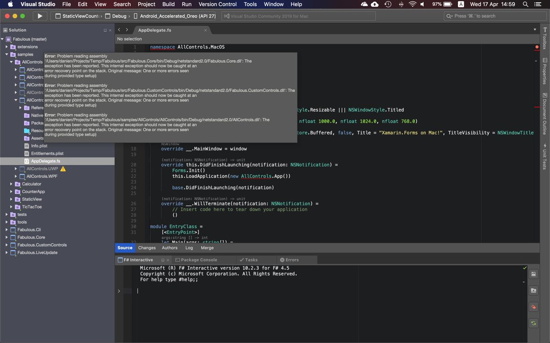Select the Fabulous.Cli project
550x343 pixels.
[29, 230]
